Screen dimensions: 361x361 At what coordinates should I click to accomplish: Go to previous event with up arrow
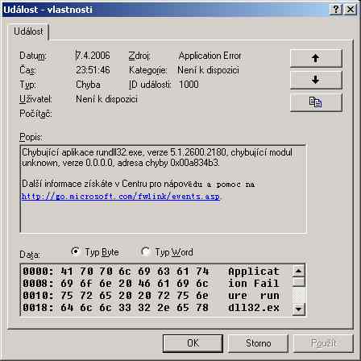coord(316,58)
